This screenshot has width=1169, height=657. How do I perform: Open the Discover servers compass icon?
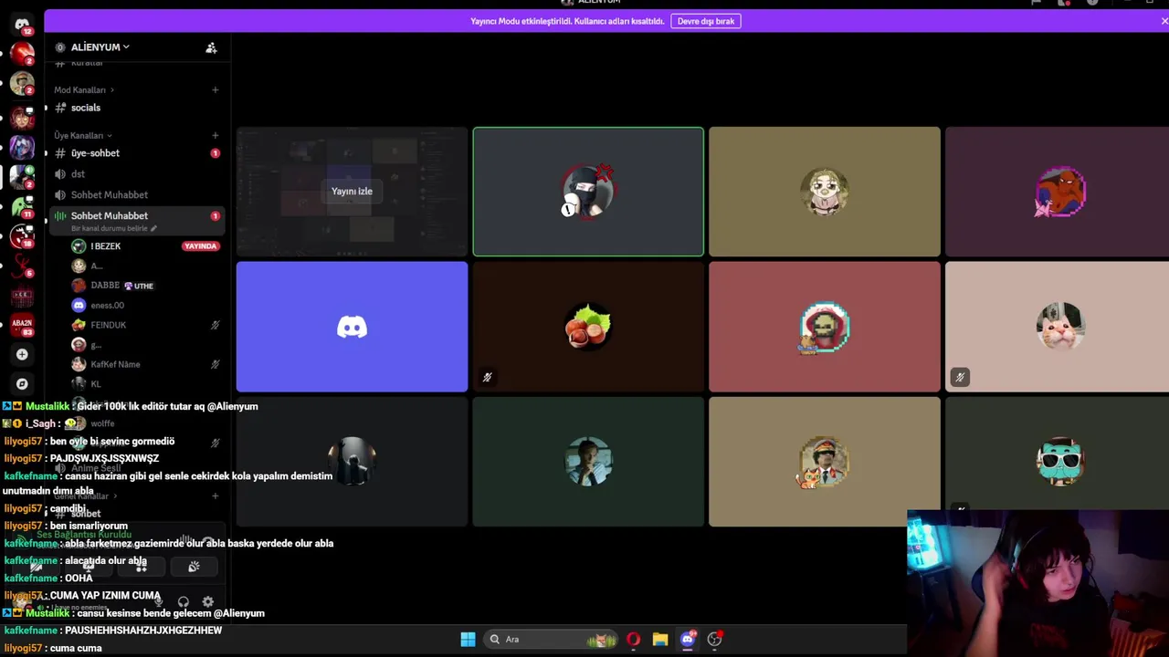tap(22, 384)
